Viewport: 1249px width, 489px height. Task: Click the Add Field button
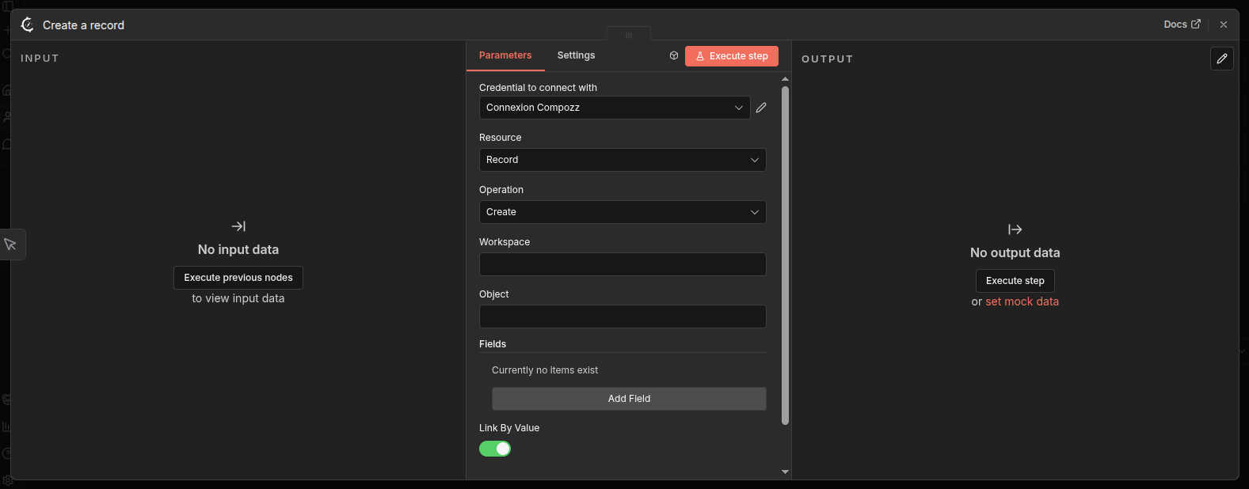(x=629, y=399)
